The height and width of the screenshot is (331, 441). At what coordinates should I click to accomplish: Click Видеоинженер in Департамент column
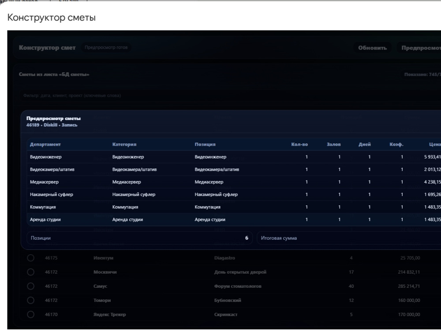pos(45,157)
